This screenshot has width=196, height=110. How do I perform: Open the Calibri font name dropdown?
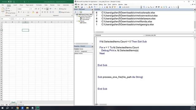click(x=29, y=9)
